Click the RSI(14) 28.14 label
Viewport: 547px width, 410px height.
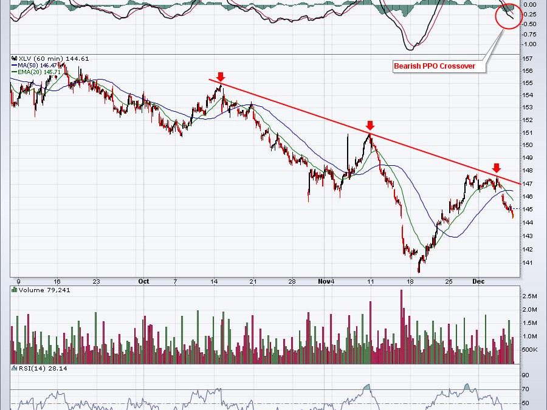point(43,368)
